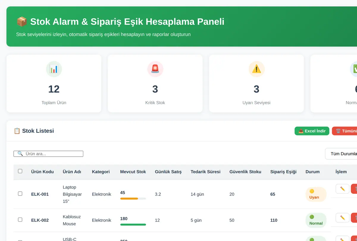Image resolution: width=357 pixels, height=241 pixels.
Task: Sort by the Ürün Adı column header
Action: [72, 172]
